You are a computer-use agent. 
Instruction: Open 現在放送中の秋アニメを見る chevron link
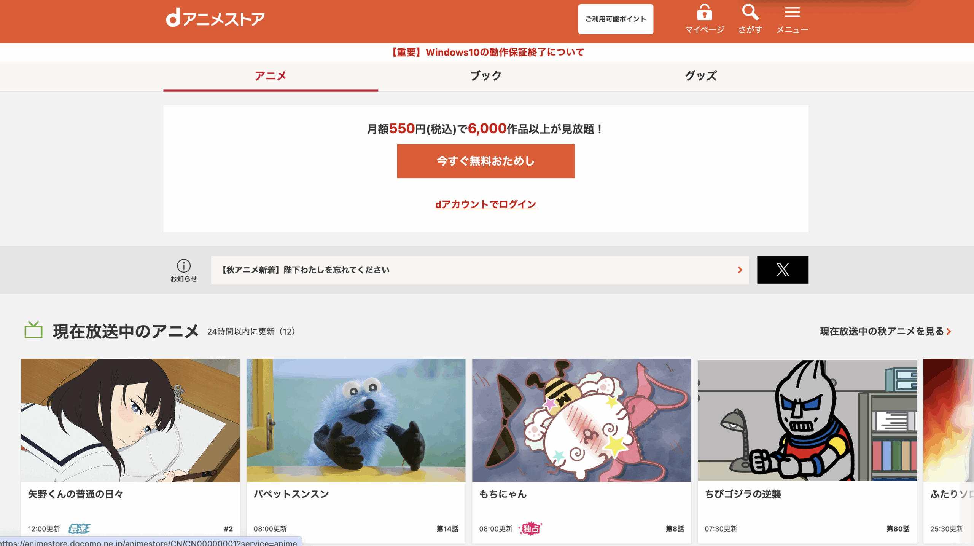coord(949,332)
